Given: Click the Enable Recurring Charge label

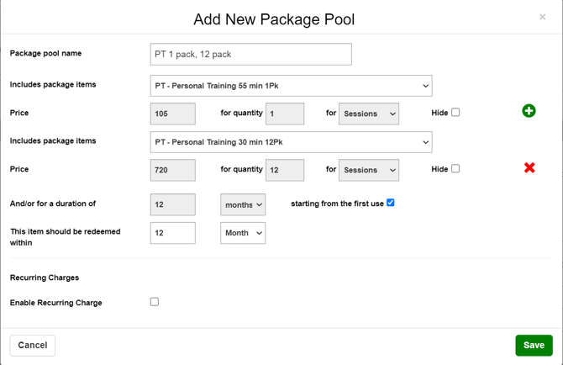Looking at the screenshot, I should click(56, 303).
